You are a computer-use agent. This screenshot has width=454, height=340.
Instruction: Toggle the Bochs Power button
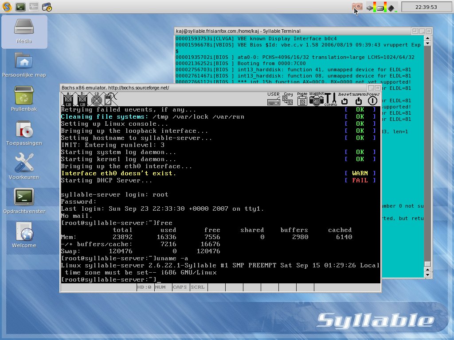click(x=372, y=100)
